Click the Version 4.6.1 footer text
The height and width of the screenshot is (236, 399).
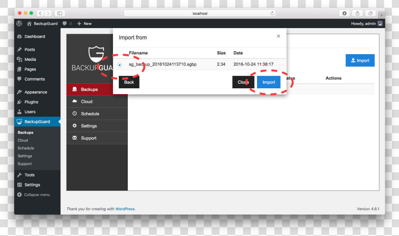click(x=368, y=209)
